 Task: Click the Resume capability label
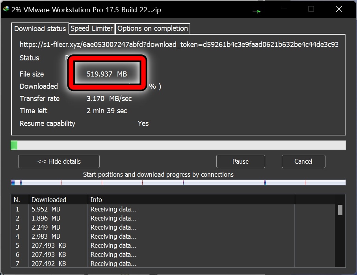47,123
